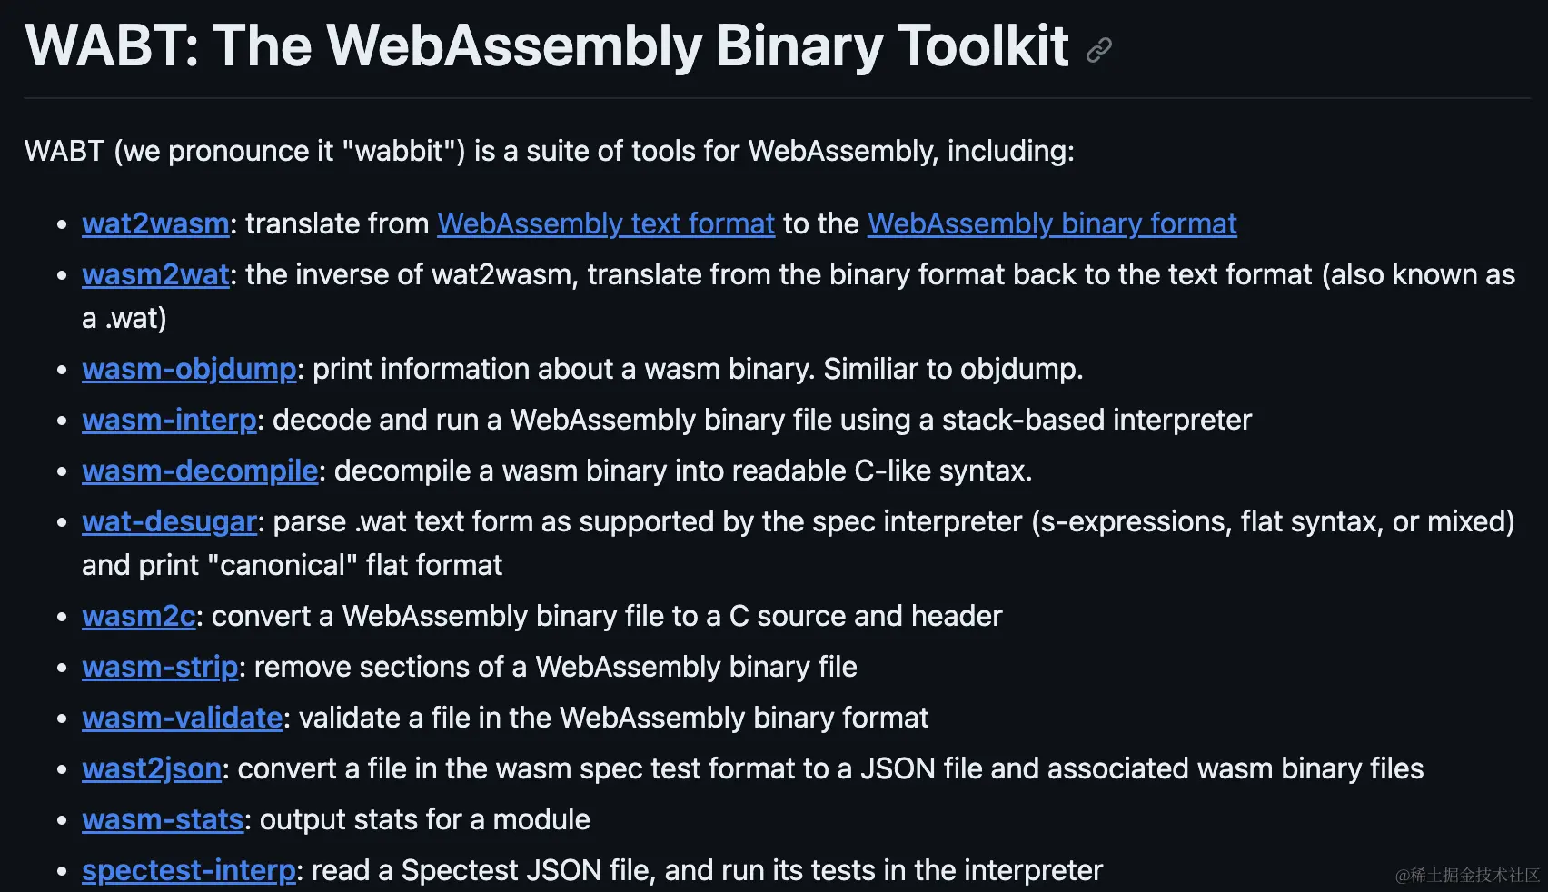Follow the wasm2wat link
Image resolution: width=1548 pixels, height=892 pixels.
155,274
